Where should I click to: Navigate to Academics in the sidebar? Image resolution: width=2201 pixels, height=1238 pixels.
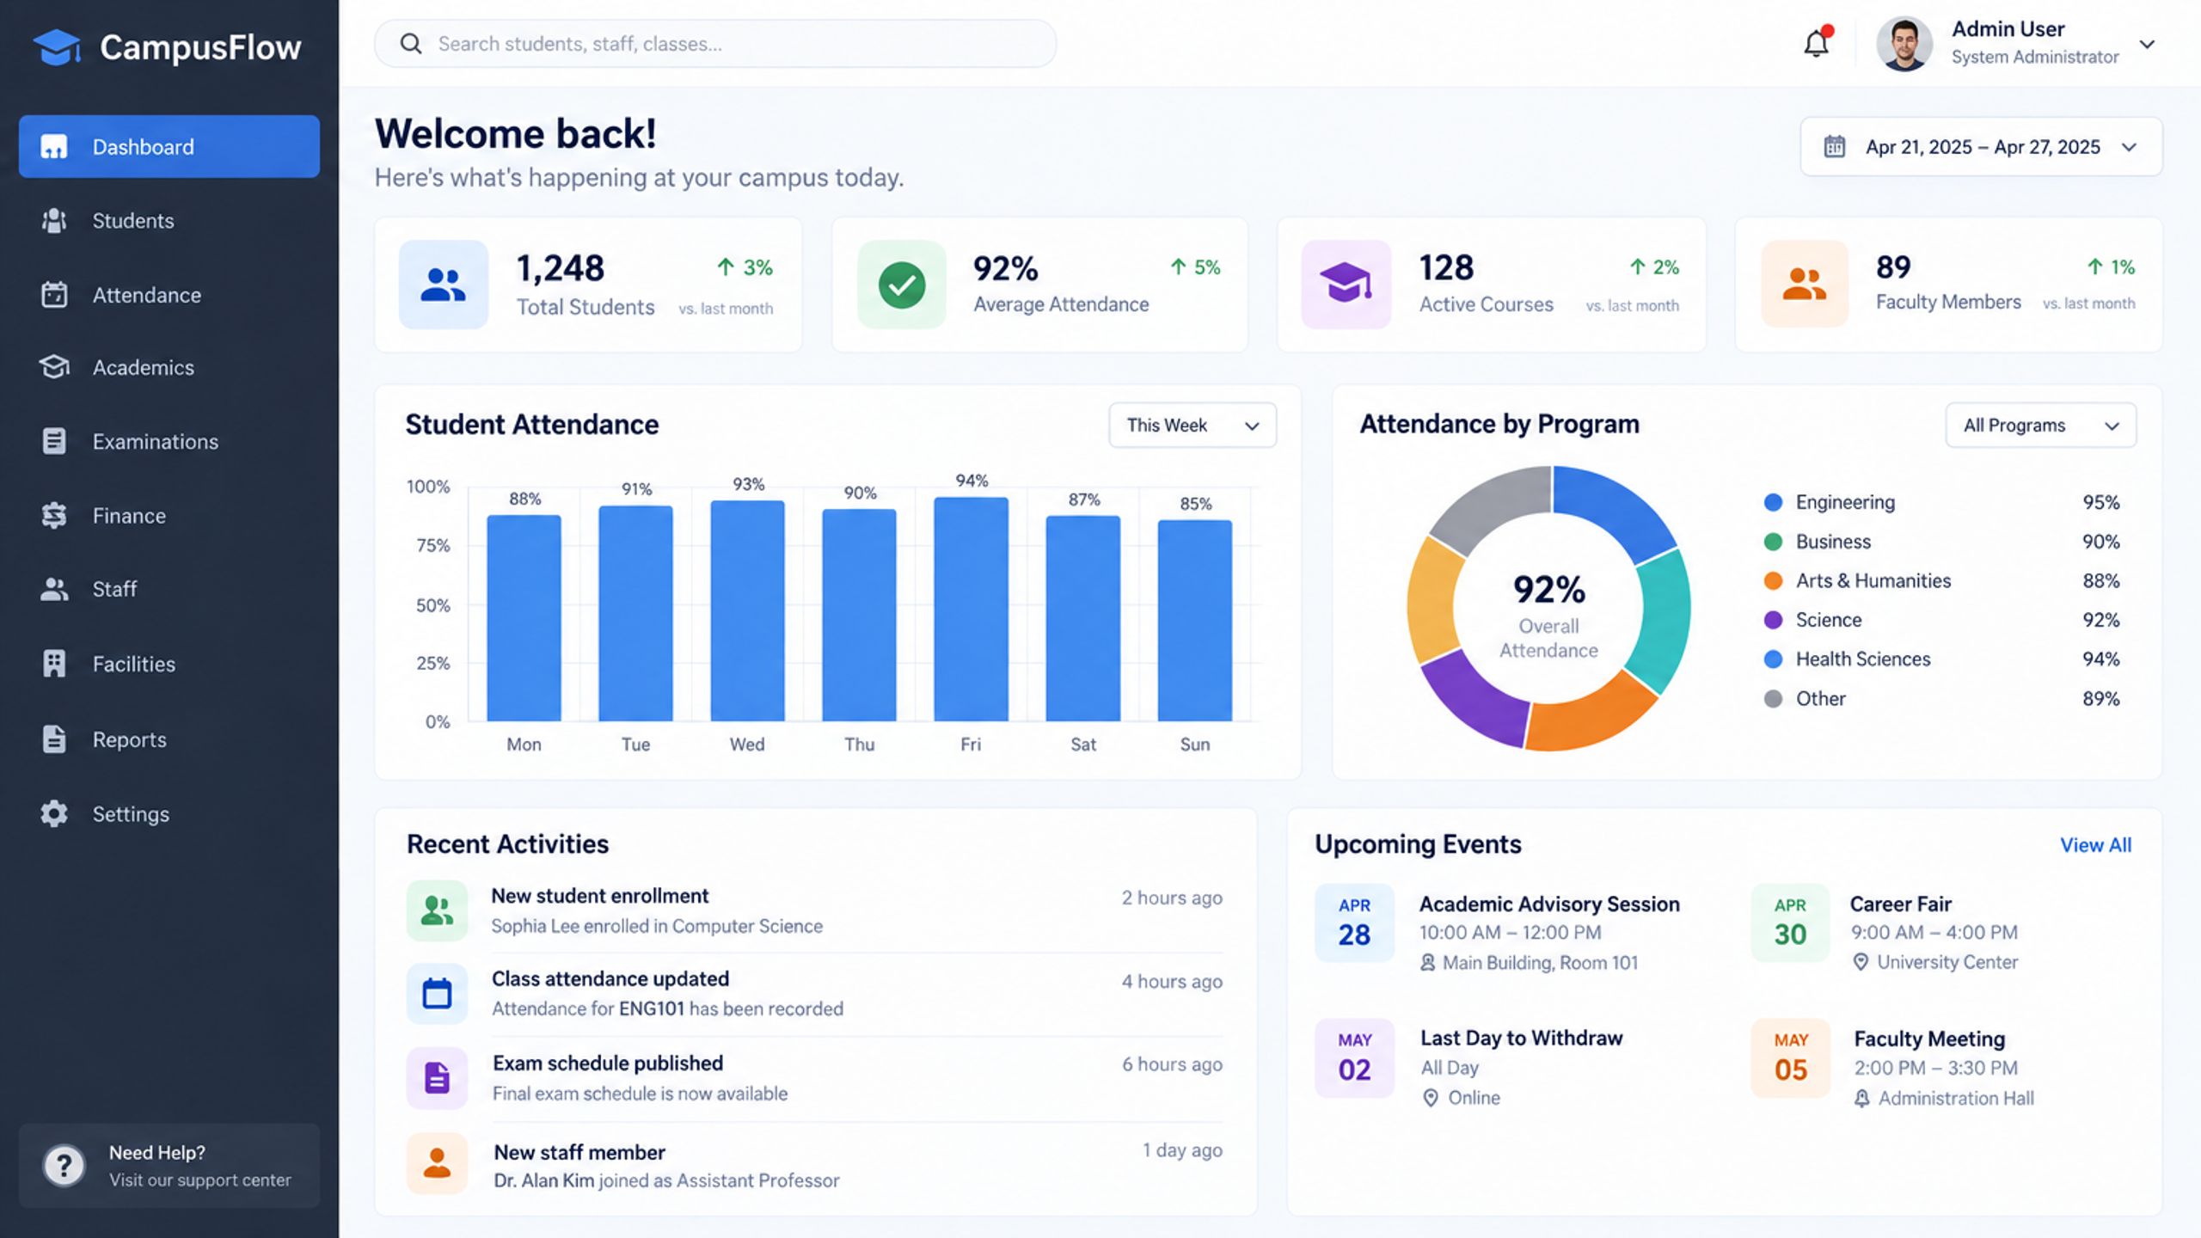point(169,367)
